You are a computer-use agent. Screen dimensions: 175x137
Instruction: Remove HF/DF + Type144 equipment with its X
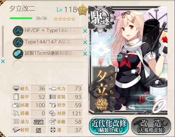pos(85,31)
